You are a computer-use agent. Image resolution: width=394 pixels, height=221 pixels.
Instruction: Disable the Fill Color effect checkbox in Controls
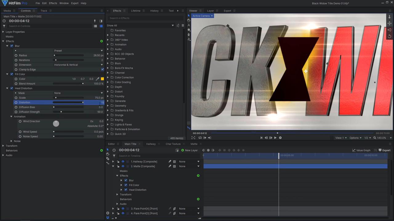[x=12, y=74]
